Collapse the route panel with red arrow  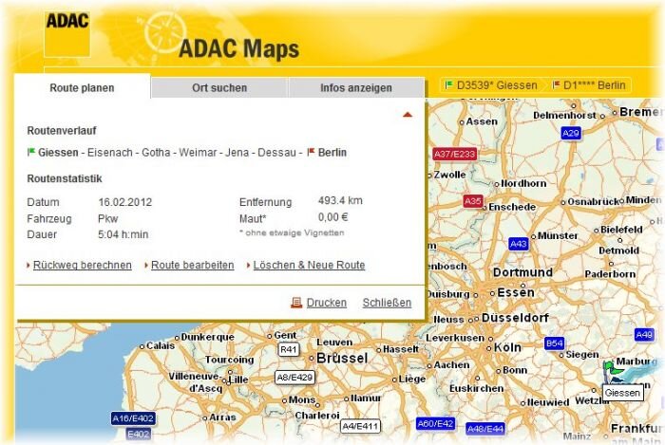point(408,114)
